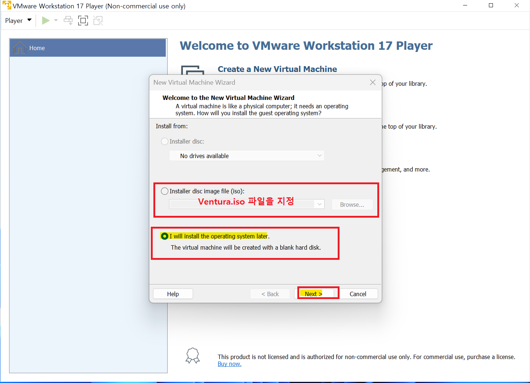This screenshot has width=530, height=383.
Task: Click the non-commercial license notice text
Action: pos(366,357)
